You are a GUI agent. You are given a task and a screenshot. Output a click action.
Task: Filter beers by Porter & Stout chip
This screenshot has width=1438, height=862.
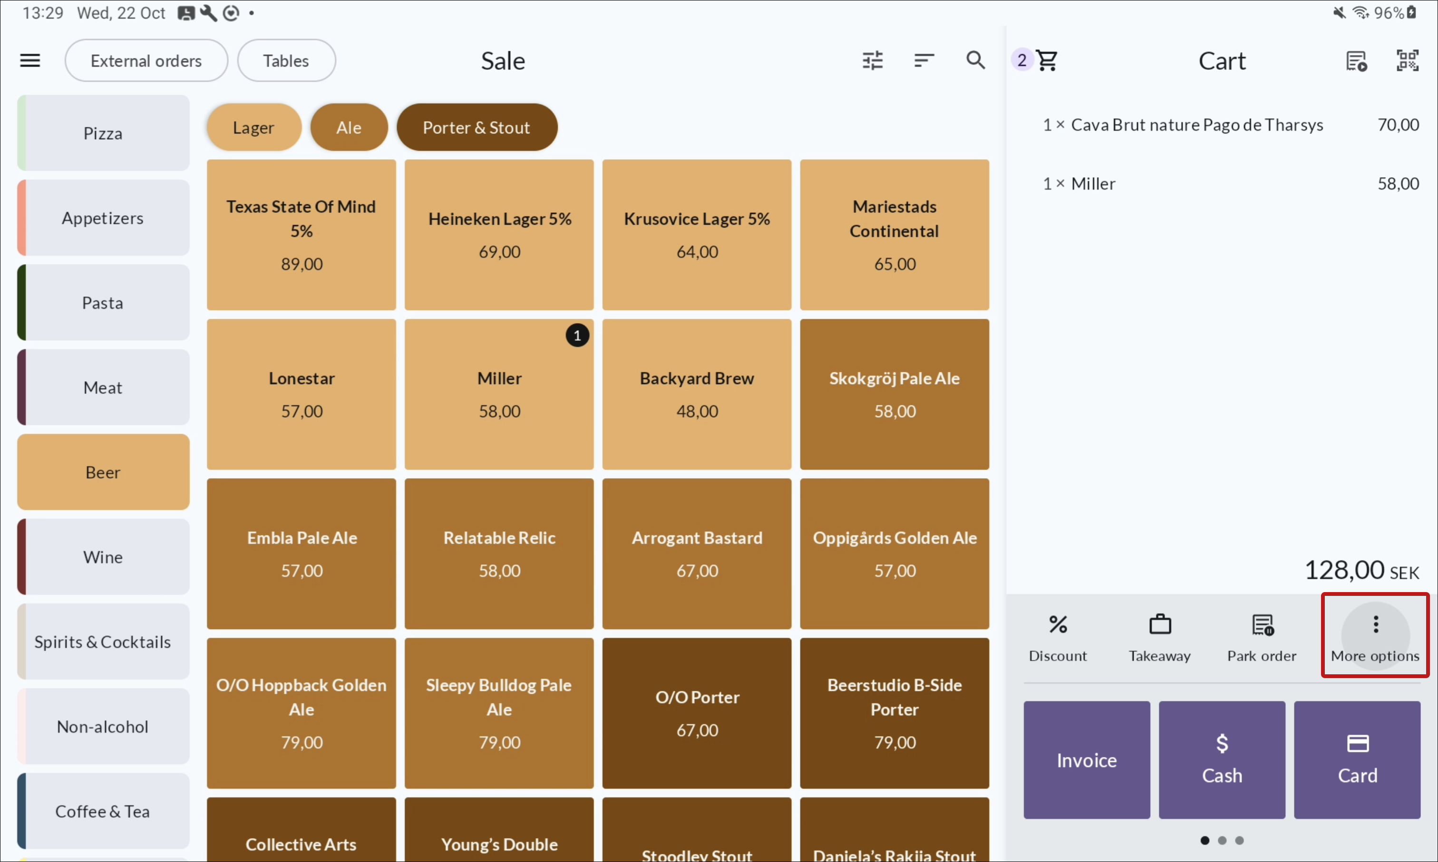click(476, 127)
